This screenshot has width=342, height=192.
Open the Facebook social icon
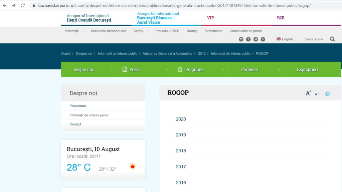[x=248, y=39]
